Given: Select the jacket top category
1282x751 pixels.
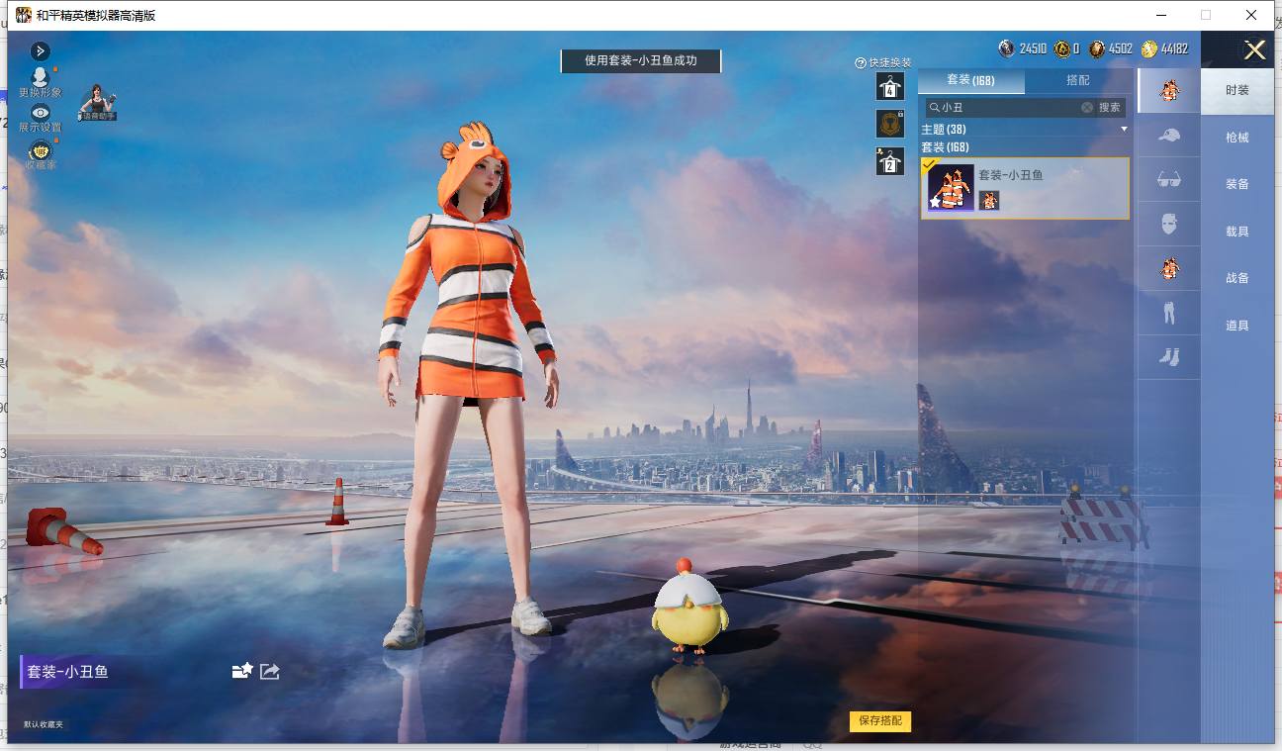Looking at the screenshot, I should tap(1169, 268).
